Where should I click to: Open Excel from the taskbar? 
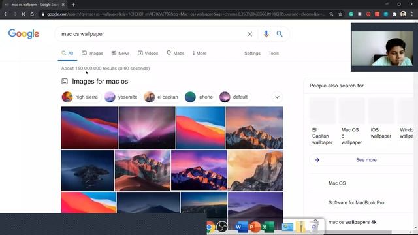[268, 227]
